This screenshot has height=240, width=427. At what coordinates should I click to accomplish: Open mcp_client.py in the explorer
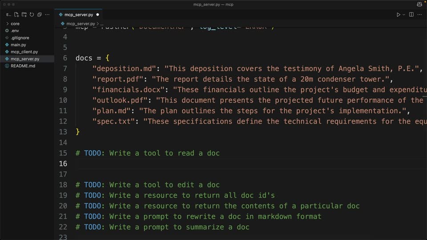27,52
